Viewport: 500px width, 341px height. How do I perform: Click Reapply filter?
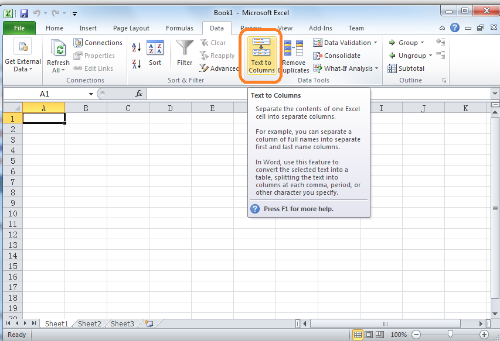point(217,56)
